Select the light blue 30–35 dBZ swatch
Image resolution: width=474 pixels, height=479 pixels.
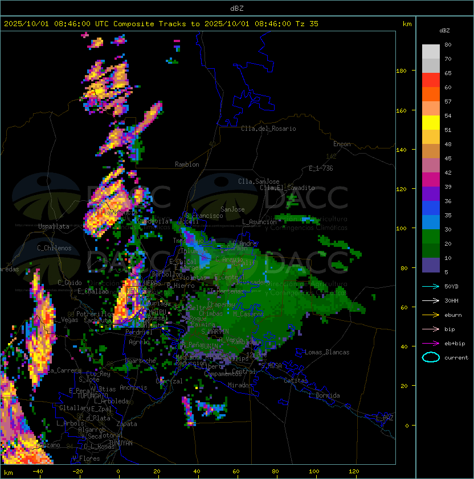431,222
